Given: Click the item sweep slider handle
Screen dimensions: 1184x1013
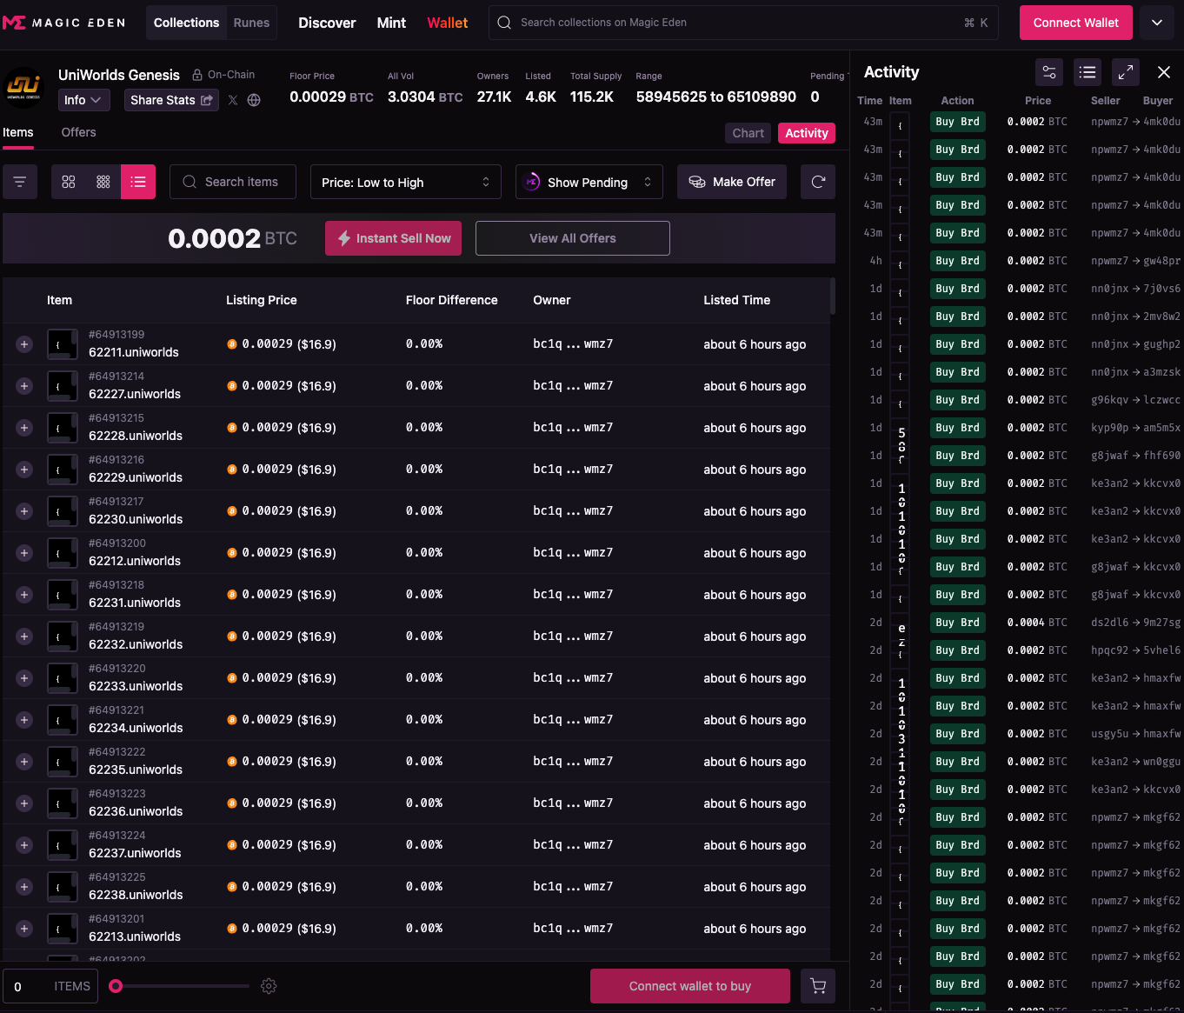Looking at the screenshot, I should [x=116, y=986].
